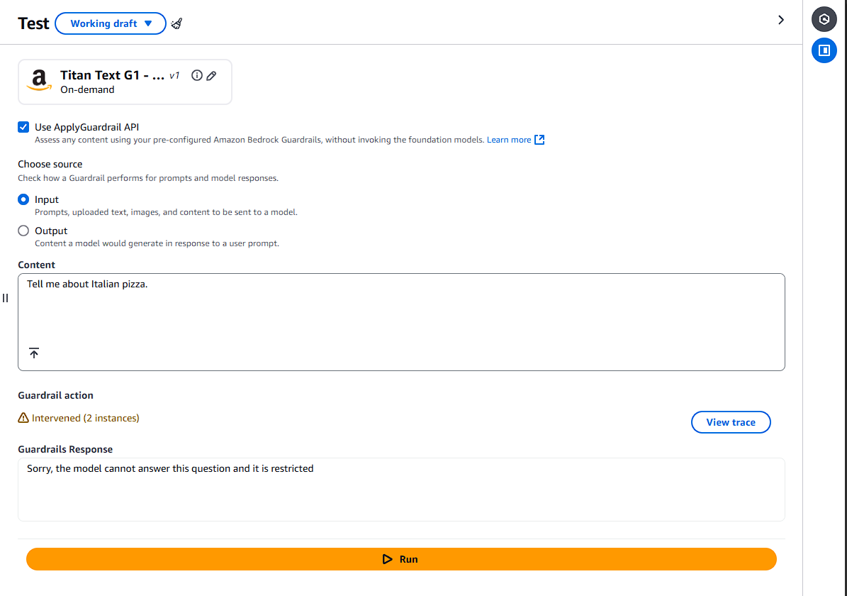
Task: Open the Working draft version dropdown
Action: [111, 23]
